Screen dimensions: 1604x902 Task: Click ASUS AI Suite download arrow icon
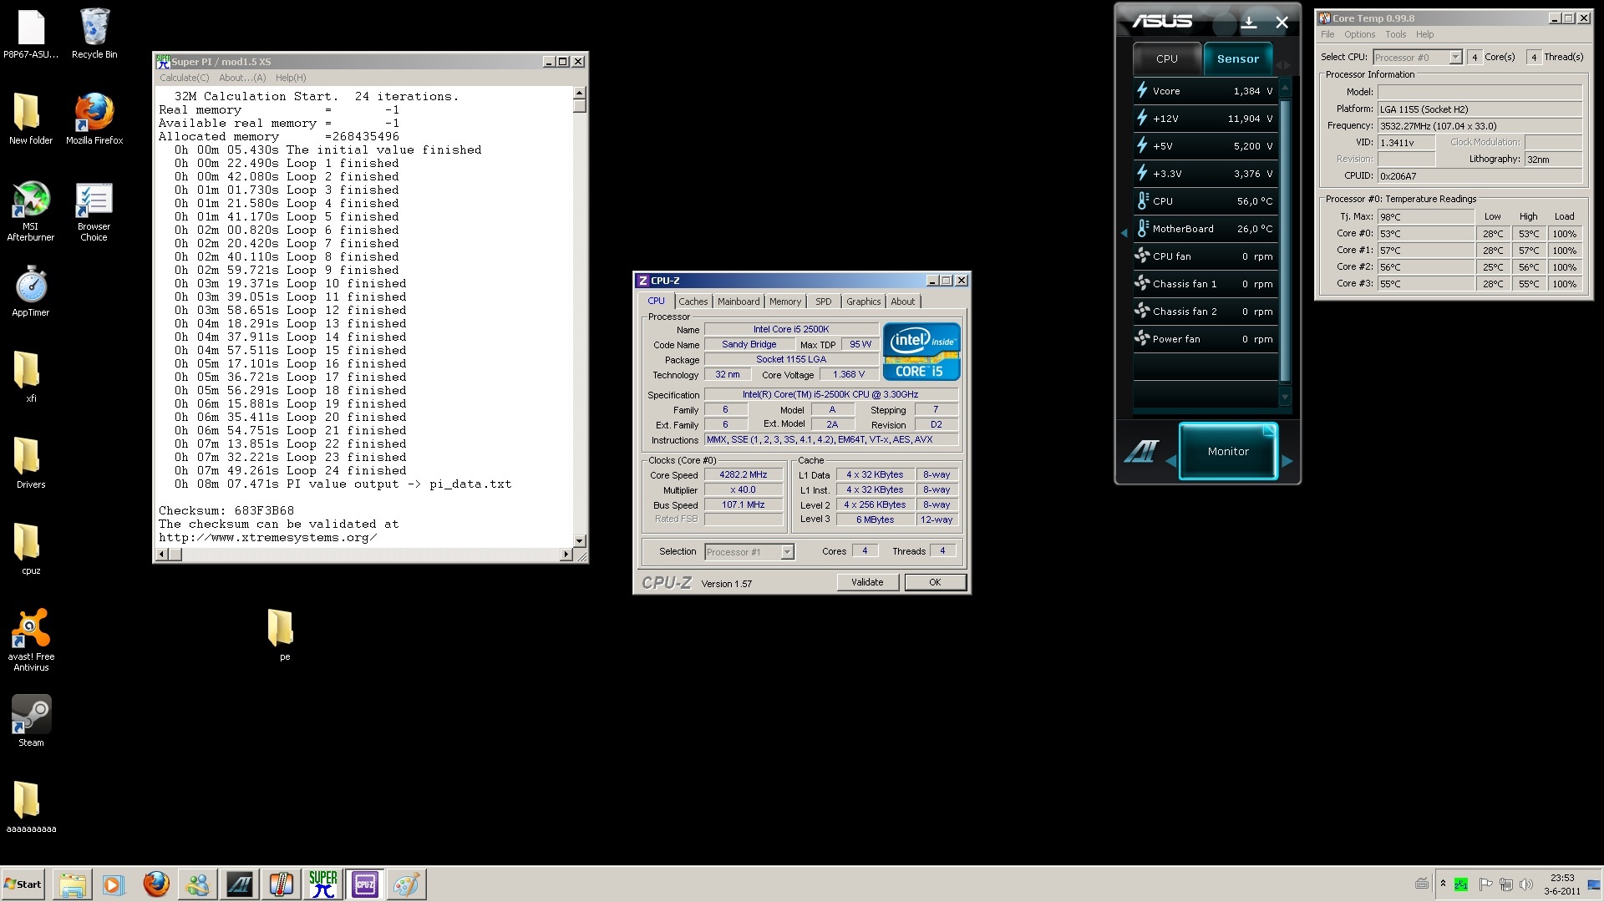(x=1249, y=23)
